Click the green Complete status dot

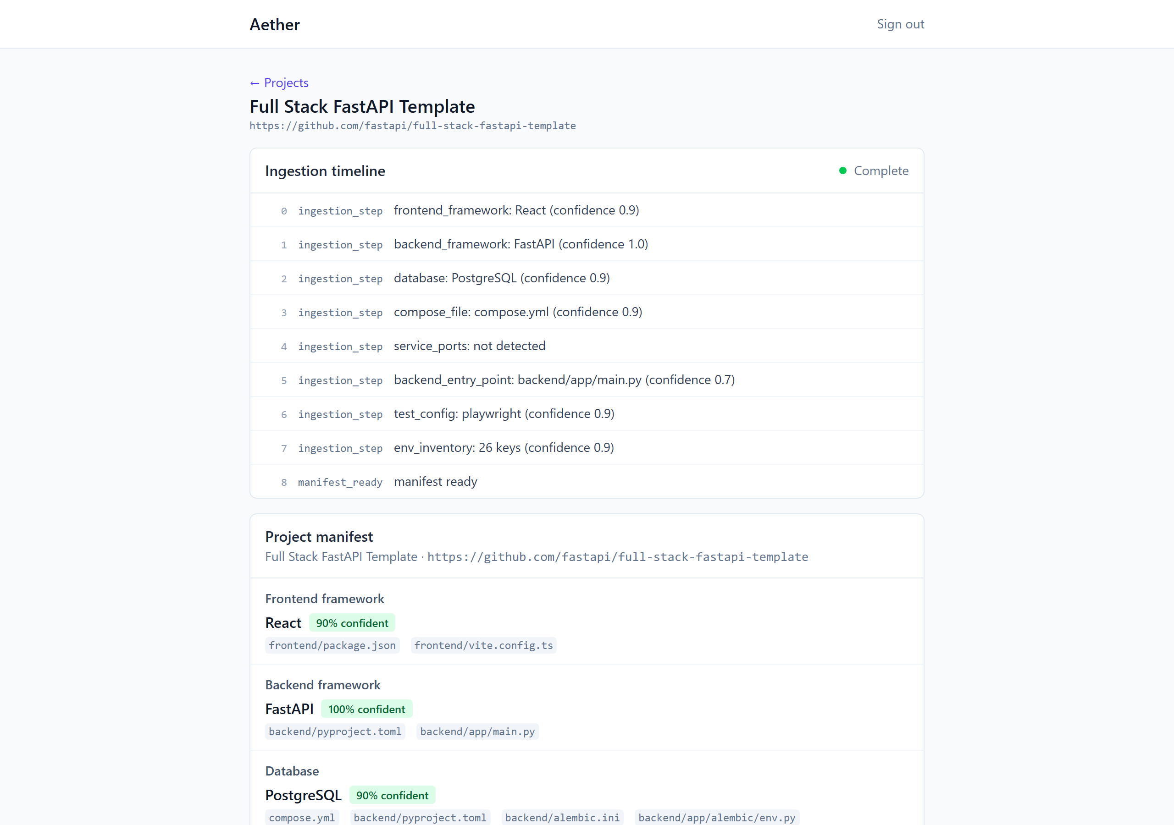coord(842,170)
